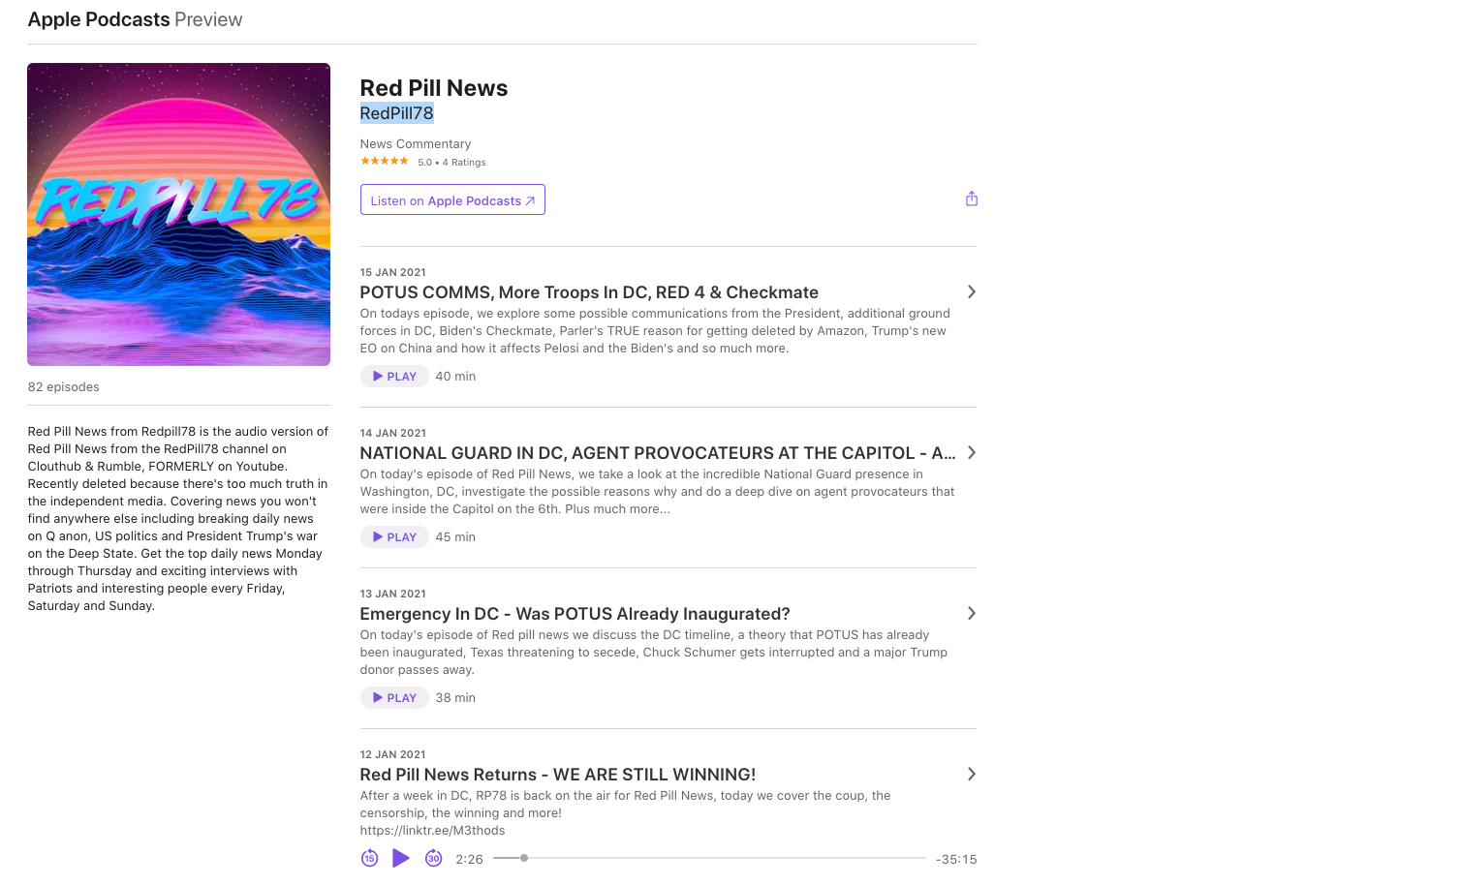Play the Emergency In DC episode
Screen dimensions: 1461x885
[x=394, y=697]
